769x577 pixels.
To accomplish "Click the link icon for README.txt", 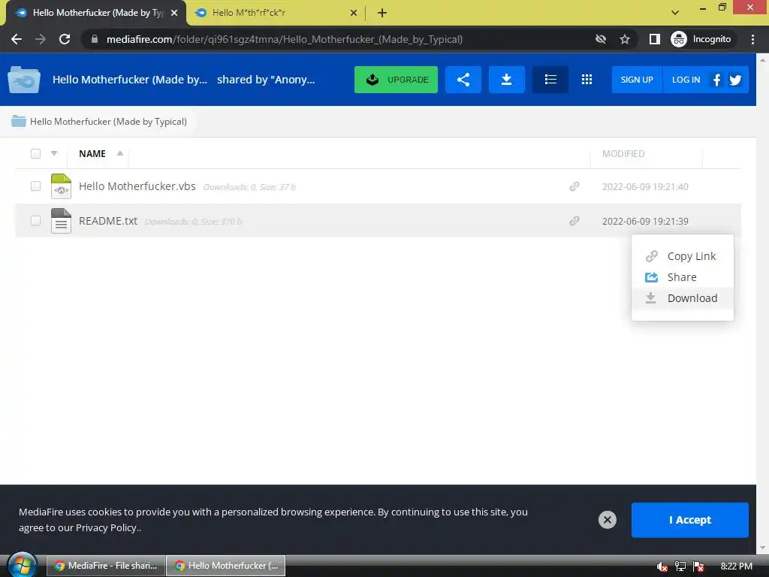I will click(574, 221).
